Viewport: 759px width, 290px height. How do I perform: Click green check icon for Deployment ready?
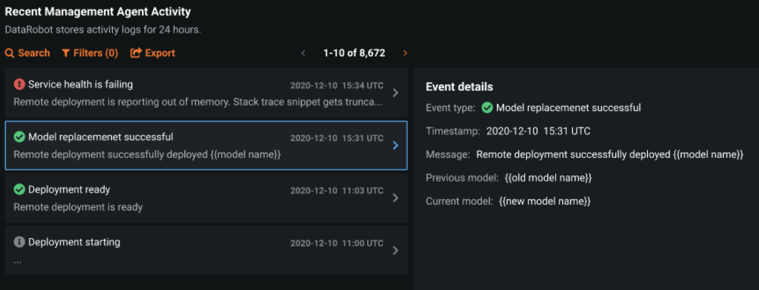(x=19, y=190)
